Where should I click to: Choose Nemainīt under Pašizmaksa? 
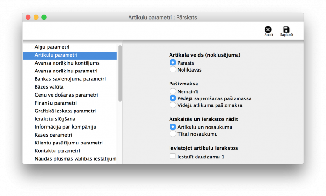point(173,91)
